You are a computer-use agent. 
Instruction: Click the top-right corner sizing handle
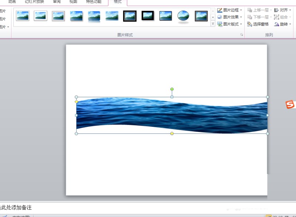tap(268, 97)
